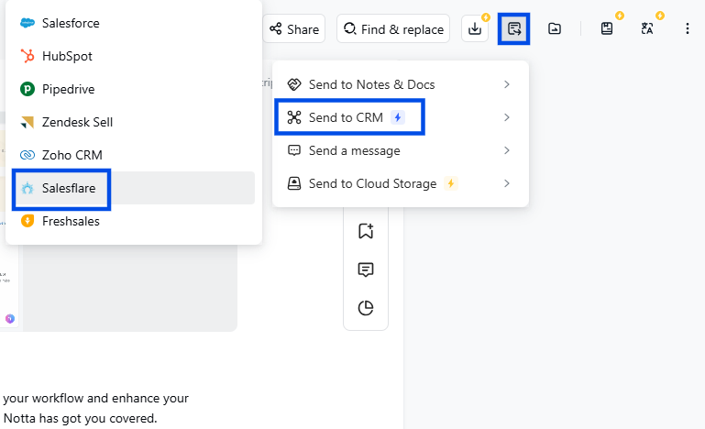Select Pipedrive from the CRM list
Screen dimensions: 705x429
pos(134,89)
